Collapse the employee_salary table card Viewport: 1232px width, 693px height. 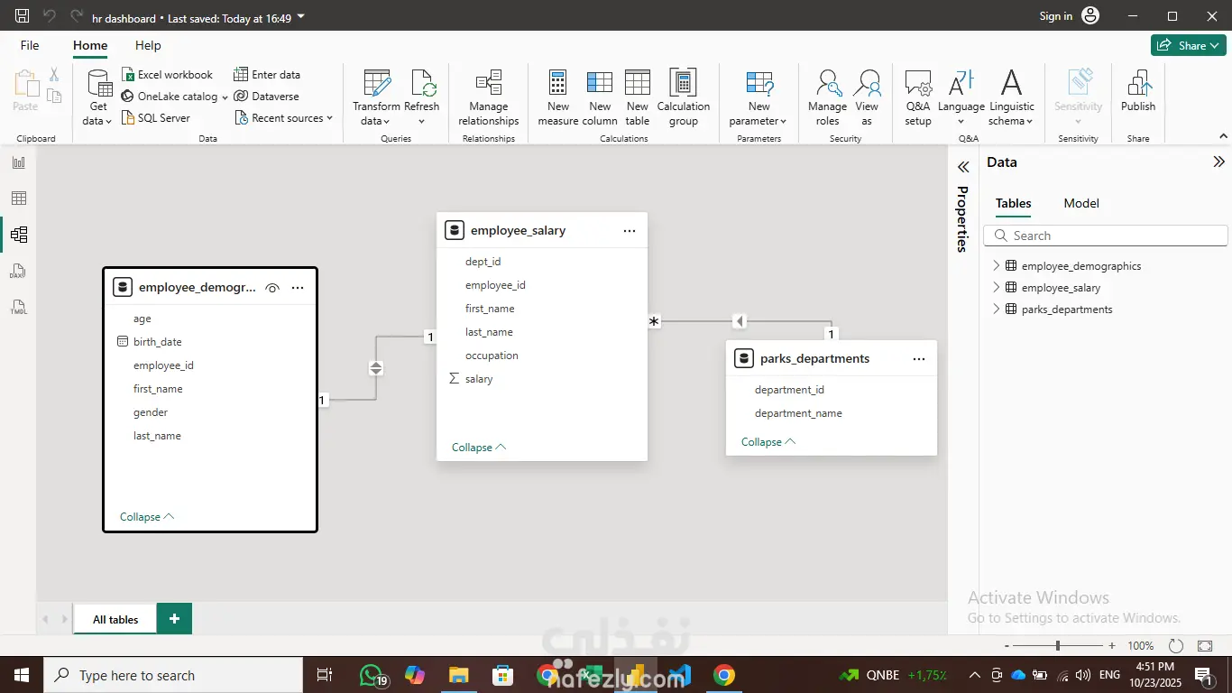(x=478, y=448)
